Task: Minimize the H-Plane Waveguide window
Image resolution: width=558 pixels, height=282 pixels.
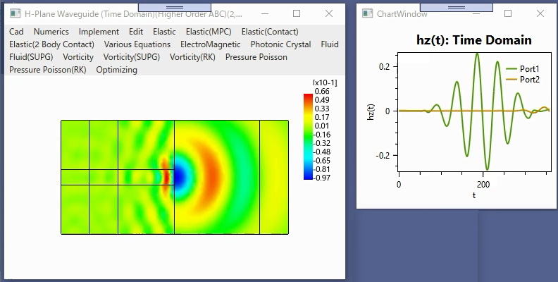Action: tap(265, 13)
